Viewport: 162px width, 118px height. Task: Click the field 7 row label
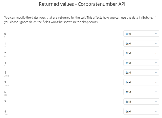click(5, 102)
